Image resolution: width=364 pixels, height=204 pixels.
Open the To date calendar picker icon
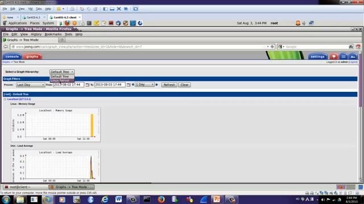pos(129,85)
